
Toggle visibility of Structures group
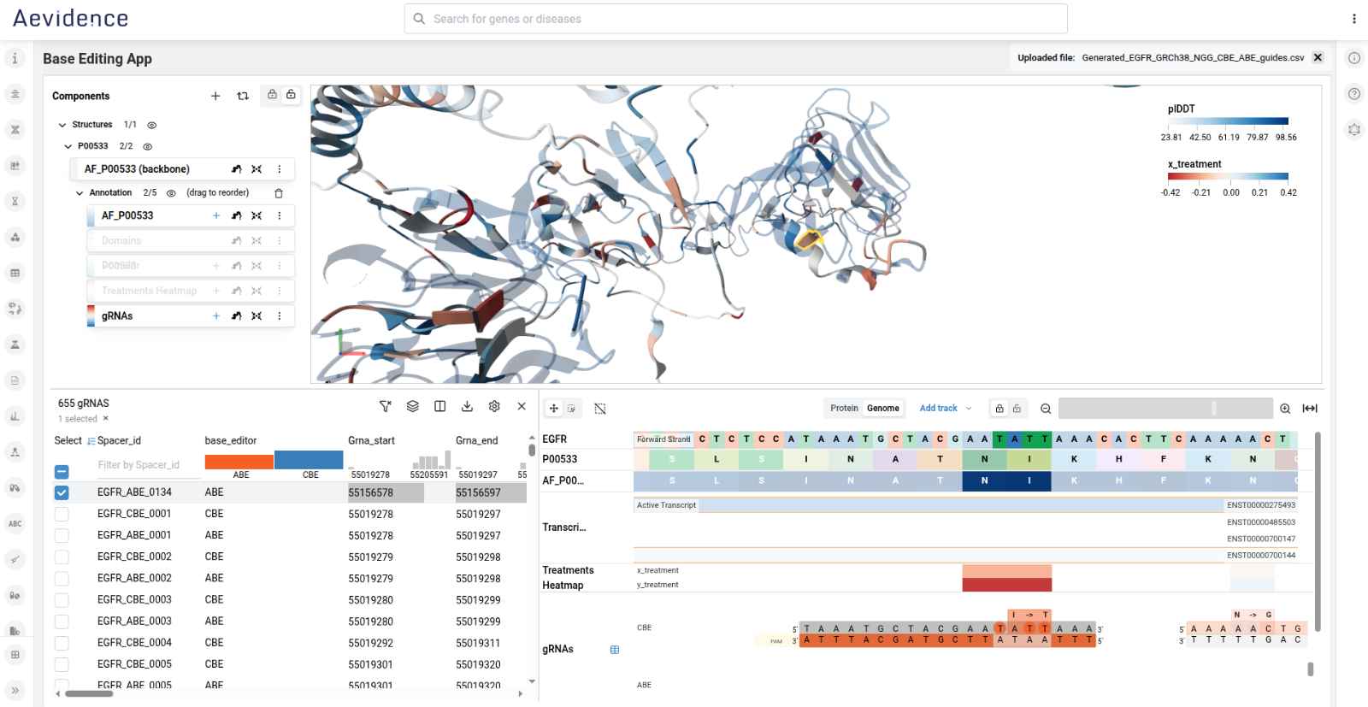[152, 125]
